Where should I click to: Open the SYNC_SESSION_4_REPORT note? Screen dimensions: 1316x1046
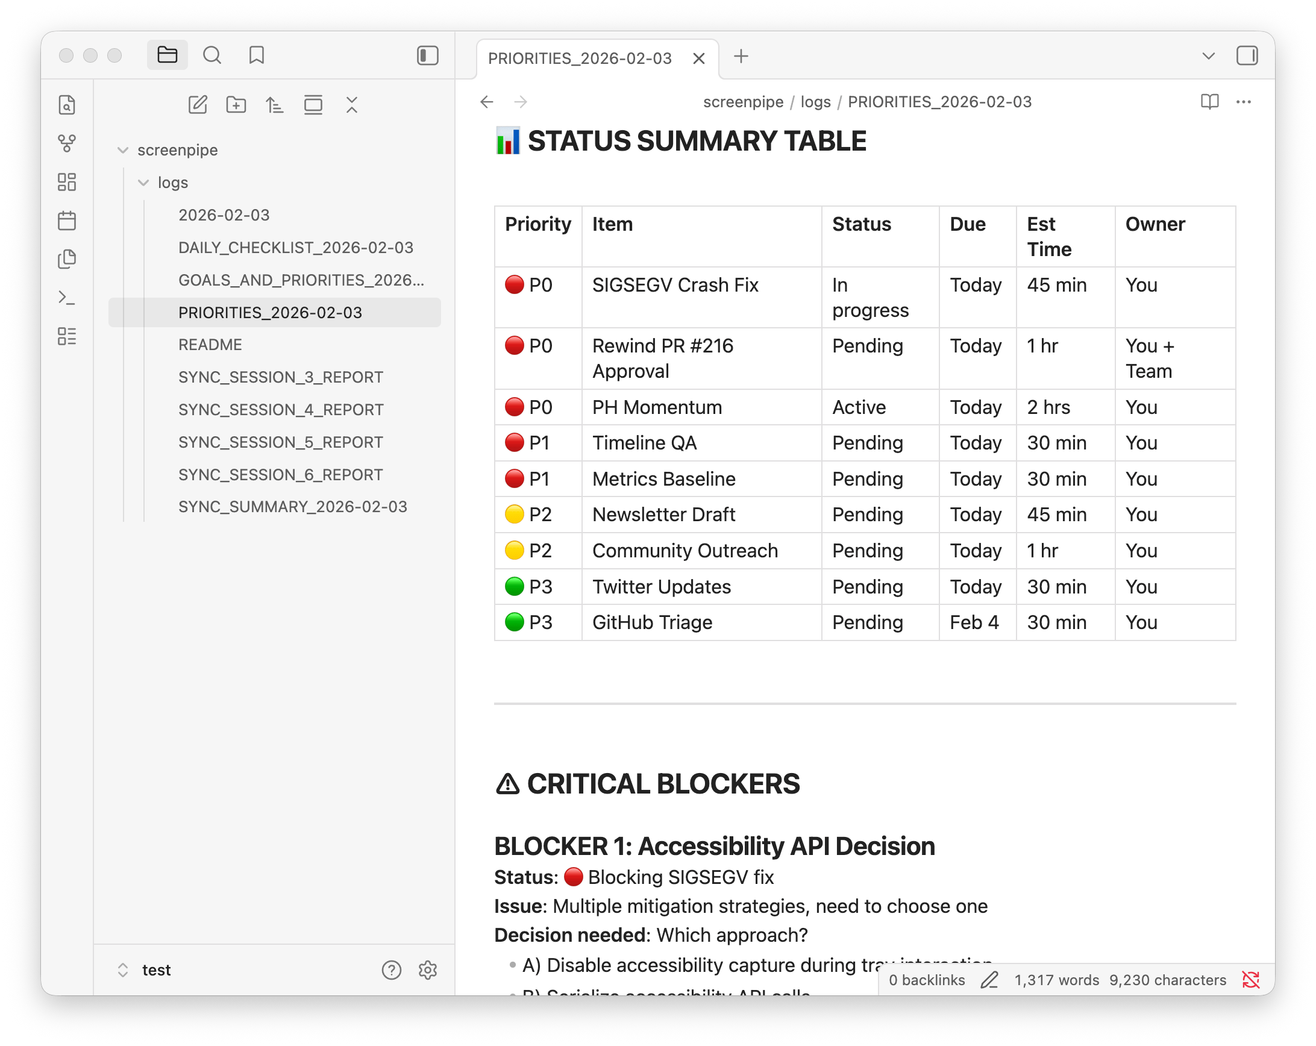(281, 410)
